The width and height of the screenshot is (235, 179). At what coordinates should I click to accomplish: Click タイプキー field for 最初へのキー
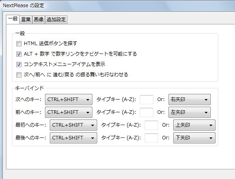151,125
